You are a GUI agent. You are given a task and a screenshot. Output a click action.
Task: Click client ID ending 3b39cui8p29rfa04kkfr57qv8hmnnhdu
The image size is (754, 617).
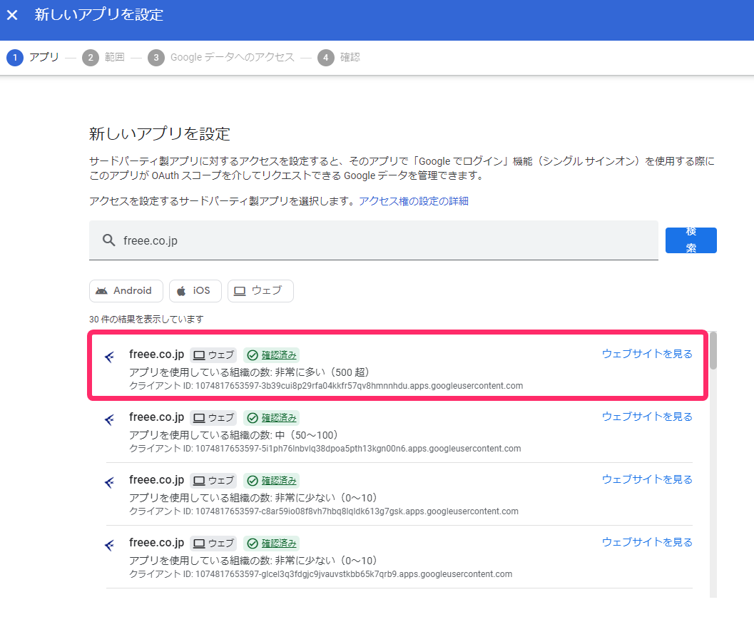(326, 386)
